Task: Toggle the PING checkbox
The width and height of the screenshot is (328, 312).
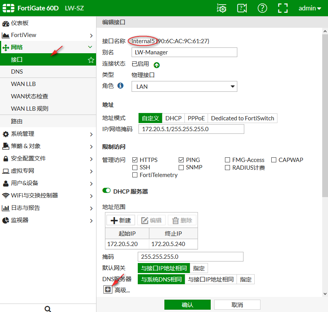Action: pyautogui.click(x=181, y=160)
